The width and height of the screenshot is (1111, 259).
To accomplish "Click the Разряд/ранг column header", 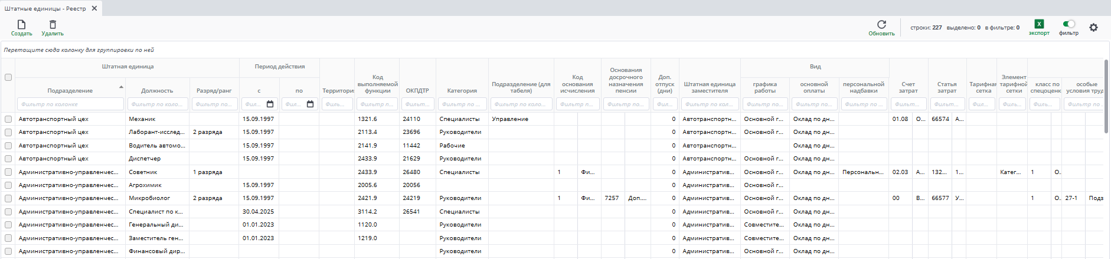I will click(214, 91).
